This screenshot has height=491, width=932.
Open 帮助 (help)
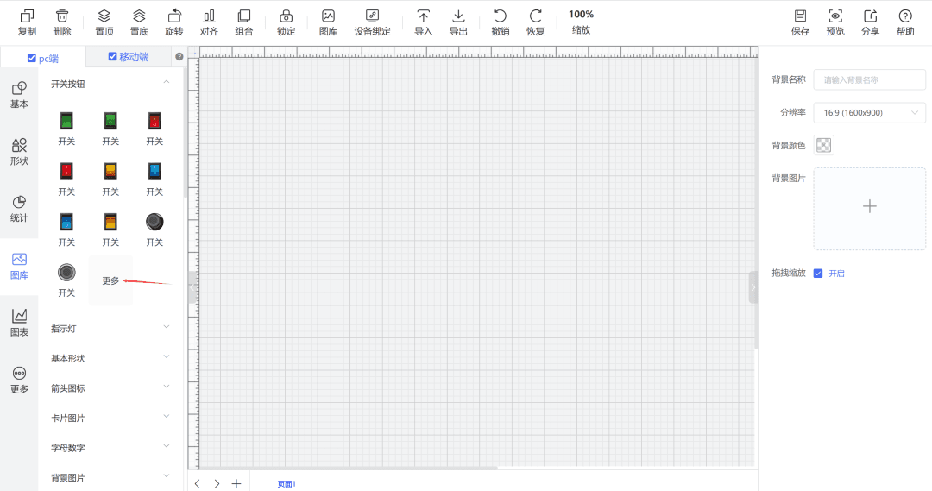(905, 22)
